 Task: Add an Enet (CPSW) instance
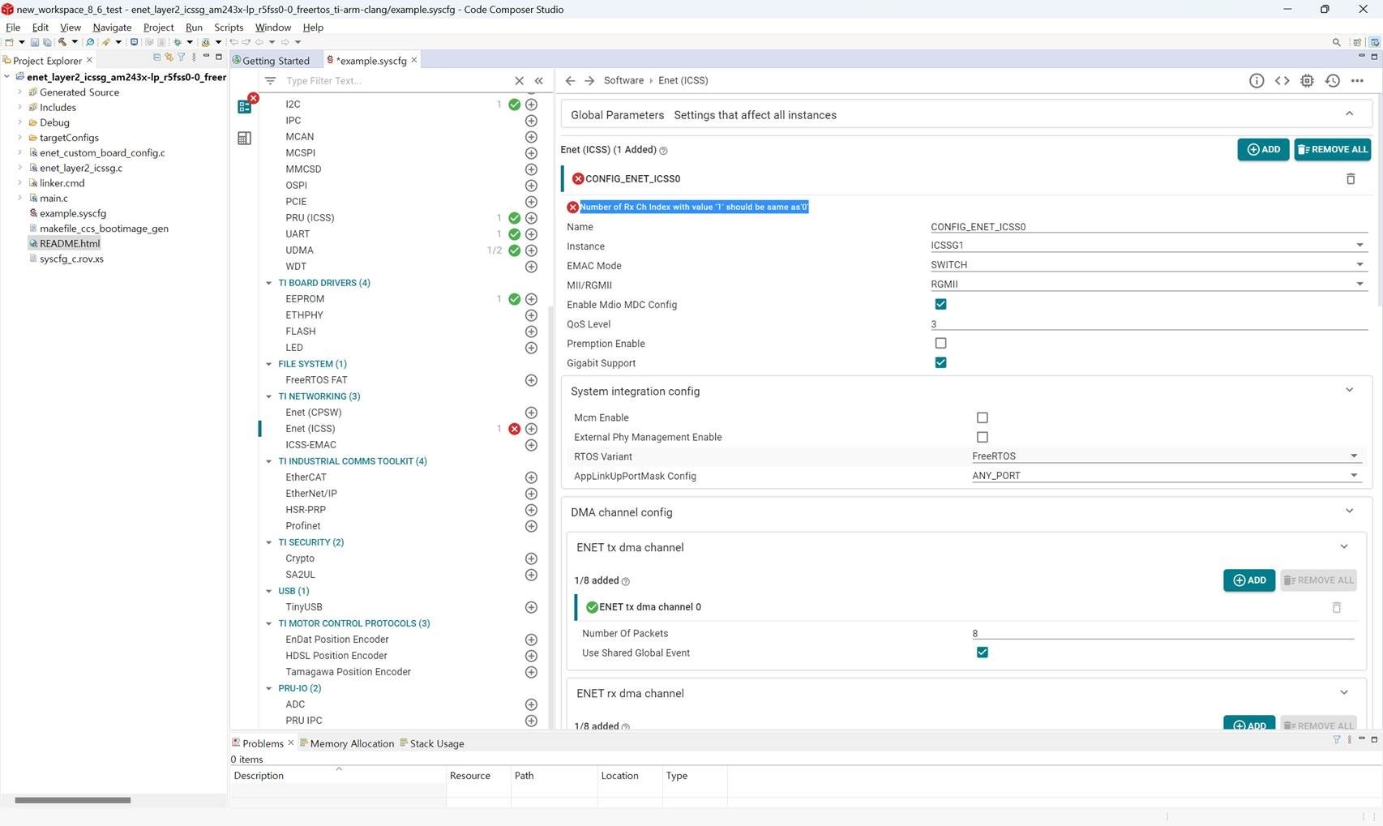coord(531,413)
